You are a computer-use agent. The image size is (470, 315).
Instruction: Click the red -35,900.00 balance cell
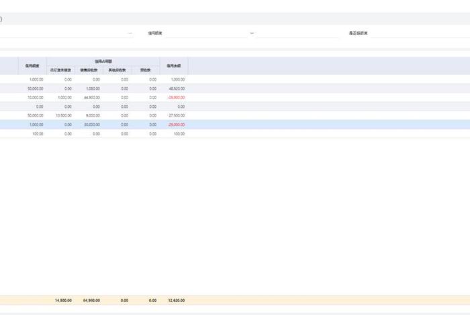[x=175, y=97]
